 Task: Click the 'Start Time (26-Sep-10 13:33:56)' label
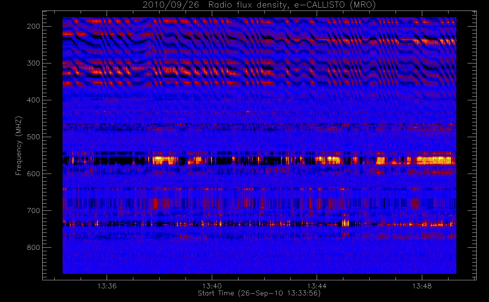click(259, 293)
